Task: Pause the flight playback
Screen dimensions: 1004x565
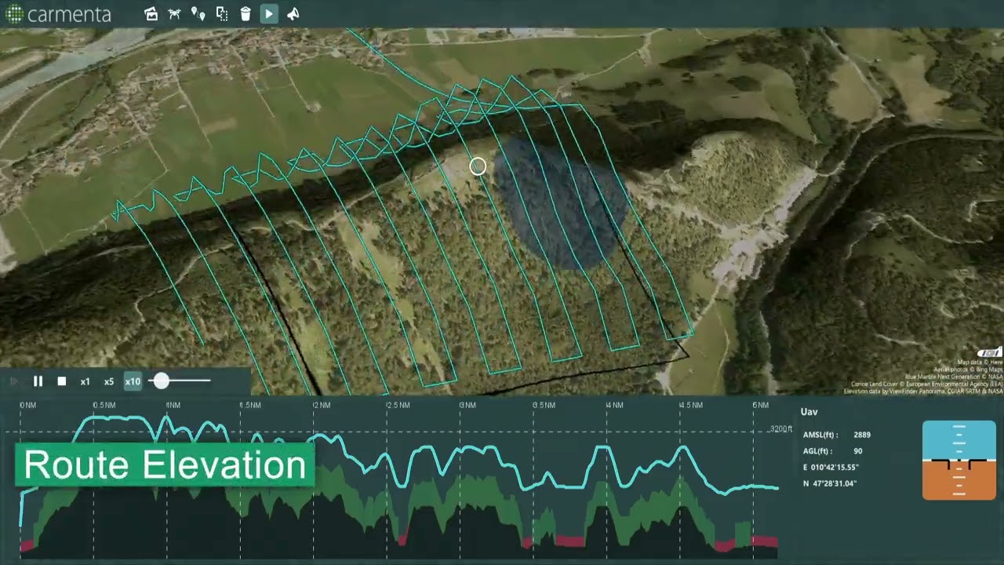Action: [x=38, y=381]
